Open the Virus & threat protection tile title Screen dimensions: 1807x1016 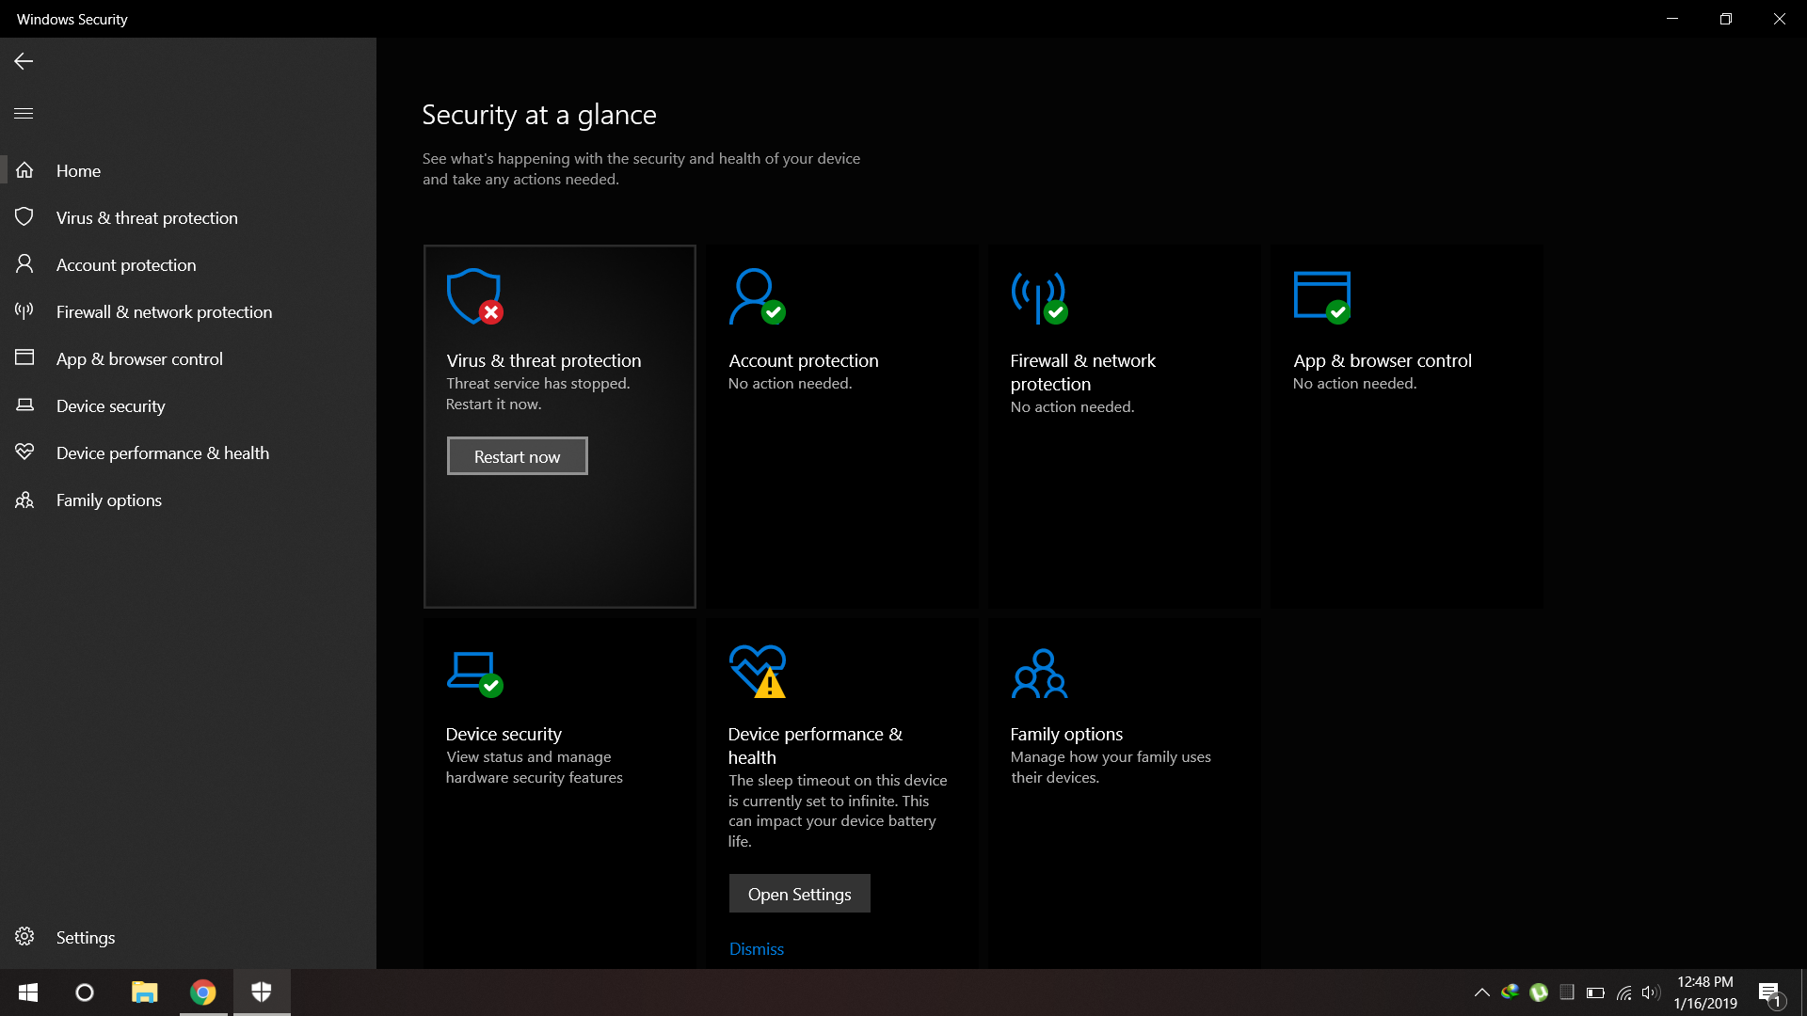coord(543,360)
